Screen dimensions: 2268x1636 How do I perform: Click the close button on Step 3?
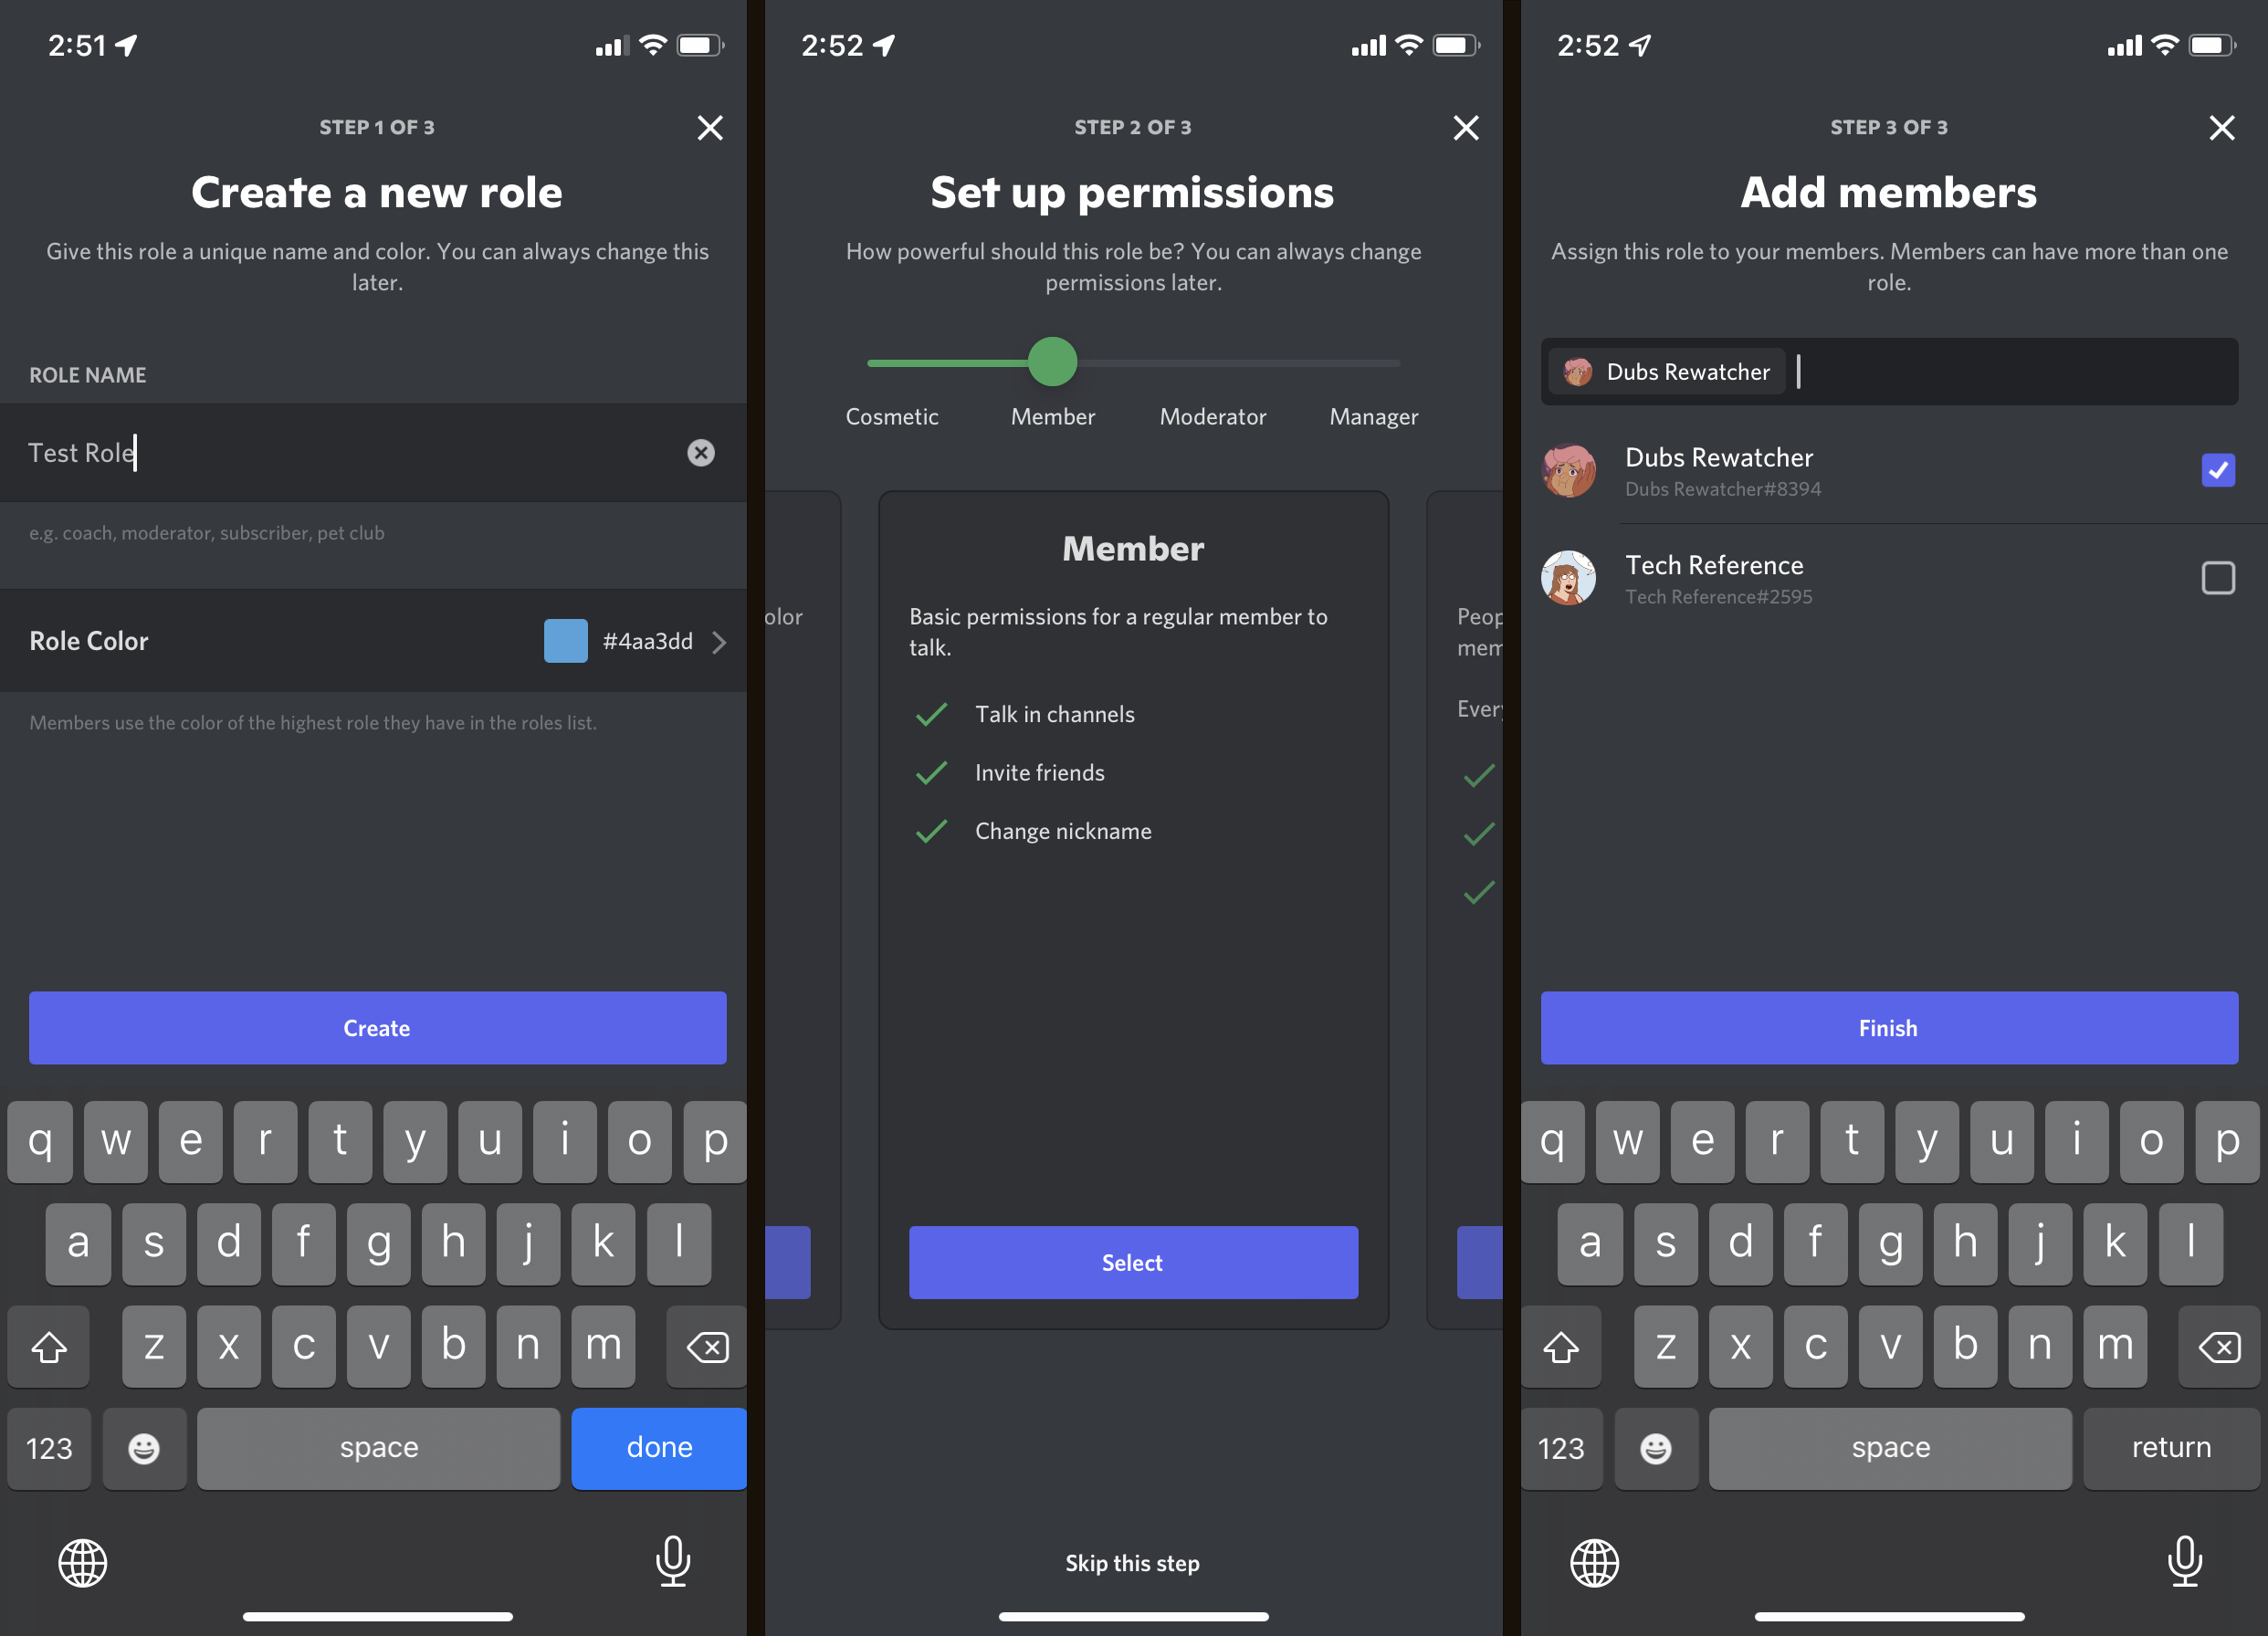pos(2221,127)
